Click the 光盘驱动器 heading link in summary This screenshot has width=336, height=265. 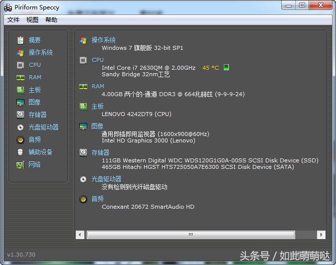[107, 179]
